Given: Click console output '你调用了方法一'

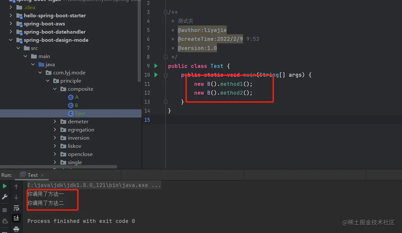Looking at the screenshot, I should [46, 194].
